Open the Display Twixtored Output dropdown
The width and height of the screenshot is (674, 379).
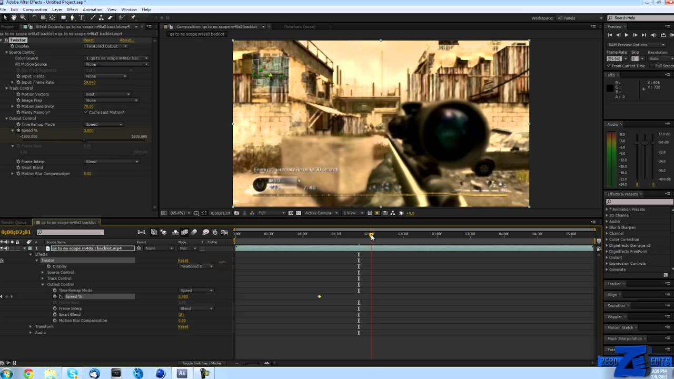click(x=106, y=46)
